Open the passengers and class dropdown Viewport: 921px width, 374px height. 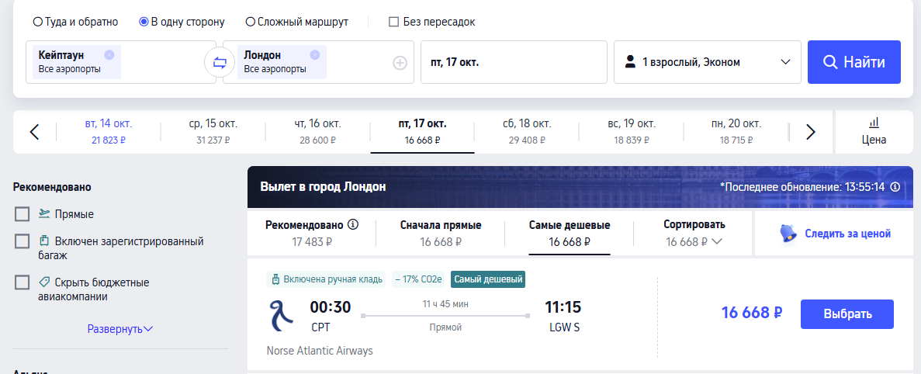click(x=707, y=62)
